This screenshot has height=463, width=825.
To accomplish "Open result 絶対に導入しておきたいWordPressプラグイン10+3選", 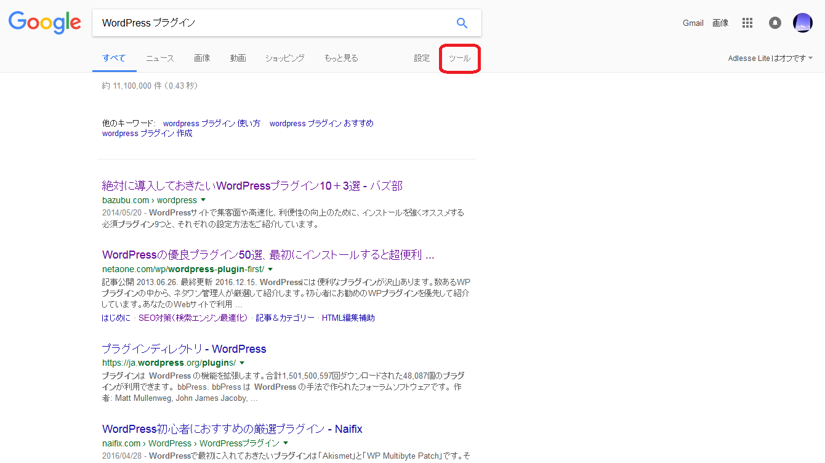I will (252, 186).
